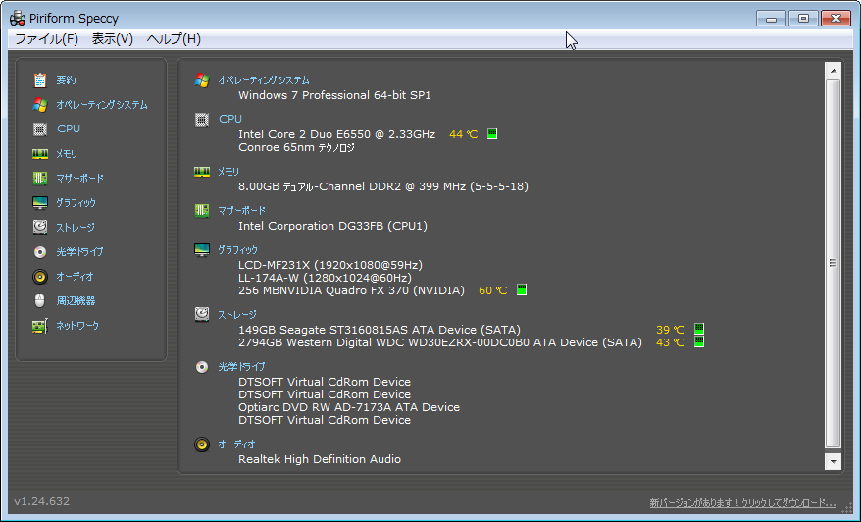Select 要約 in the sidebar
Screen dimensions: 861x522
tap(66, 80)
